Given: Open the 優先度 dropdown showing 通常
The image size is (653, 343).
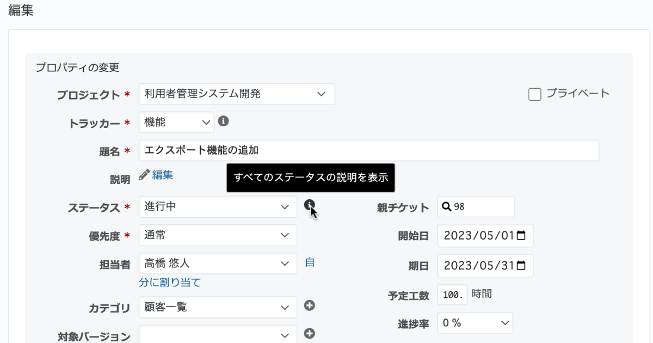Looking at the screenshot, I should click(x=218, y=235).
